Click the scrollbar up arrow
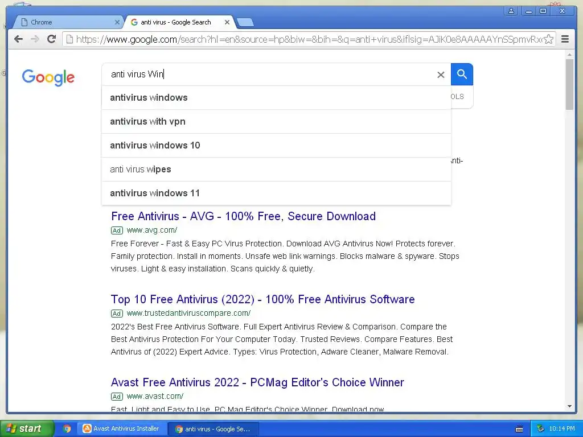 (569, 55)
